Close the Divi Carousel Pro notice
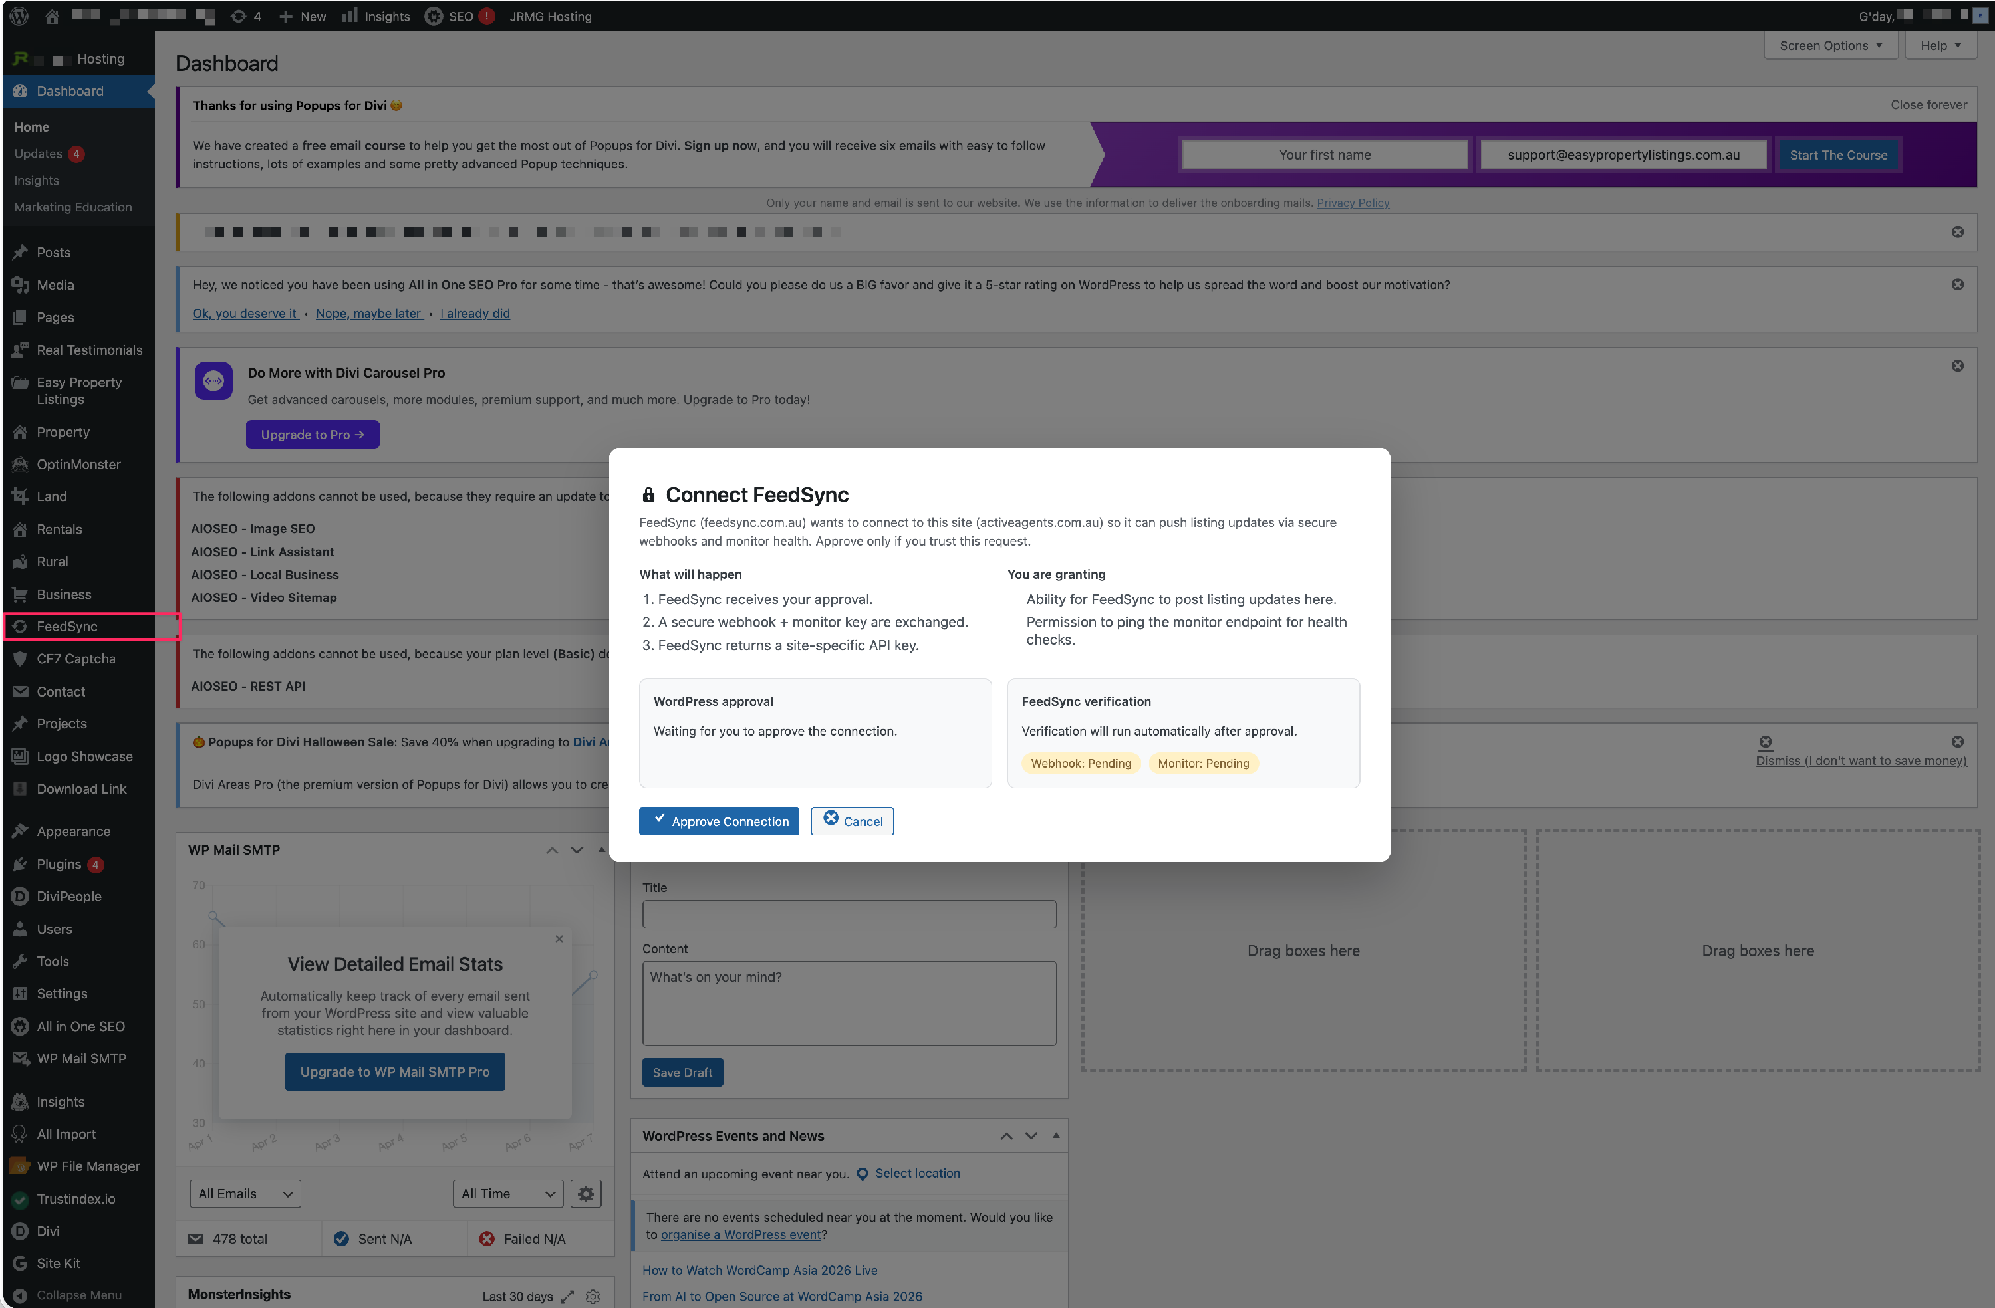The height and width of the screenshot is (1308, 1995). point(1957,366)
